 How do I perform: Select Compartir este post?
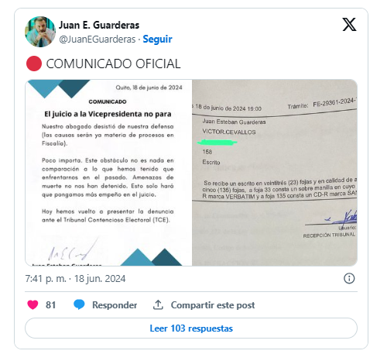[x=213, y=305]
